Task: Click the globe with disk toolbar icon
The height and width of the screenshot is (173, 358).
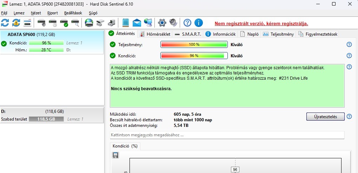Action: 89,23
